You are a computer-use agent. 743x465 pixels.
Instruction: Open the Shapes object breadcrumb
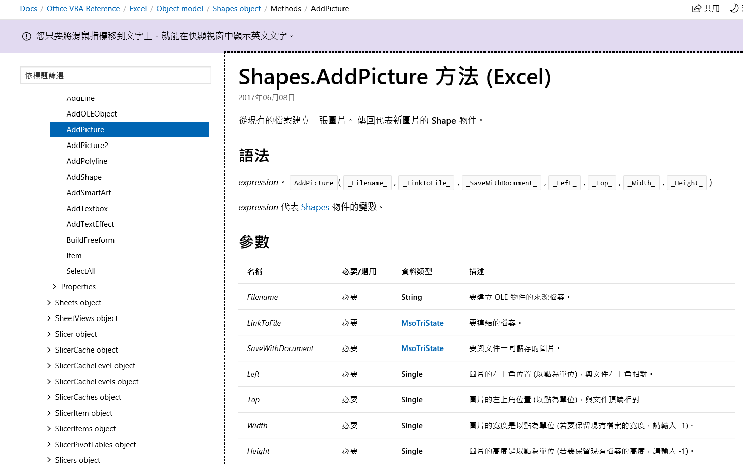[x=237, y=9]
